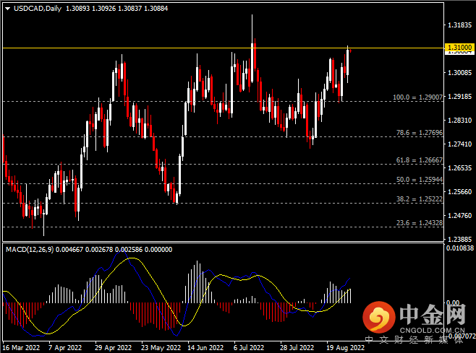Select the Fibonacci label 50.0 = 1.25944
Viewport: 476px width, 353px height.
pos(420,179)
